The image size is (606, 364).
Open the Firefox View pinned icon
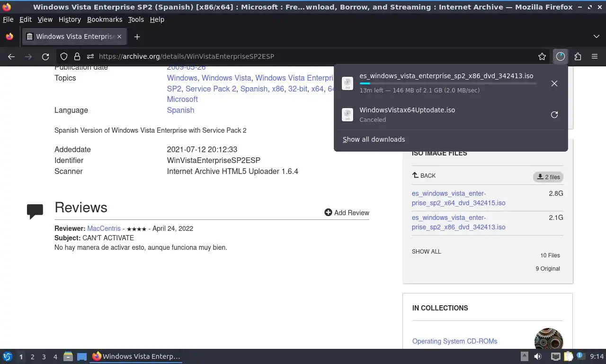[x=9, y=36]
